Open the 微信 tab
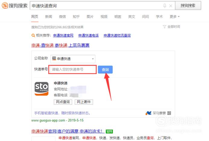 click(x=63, y=17)
